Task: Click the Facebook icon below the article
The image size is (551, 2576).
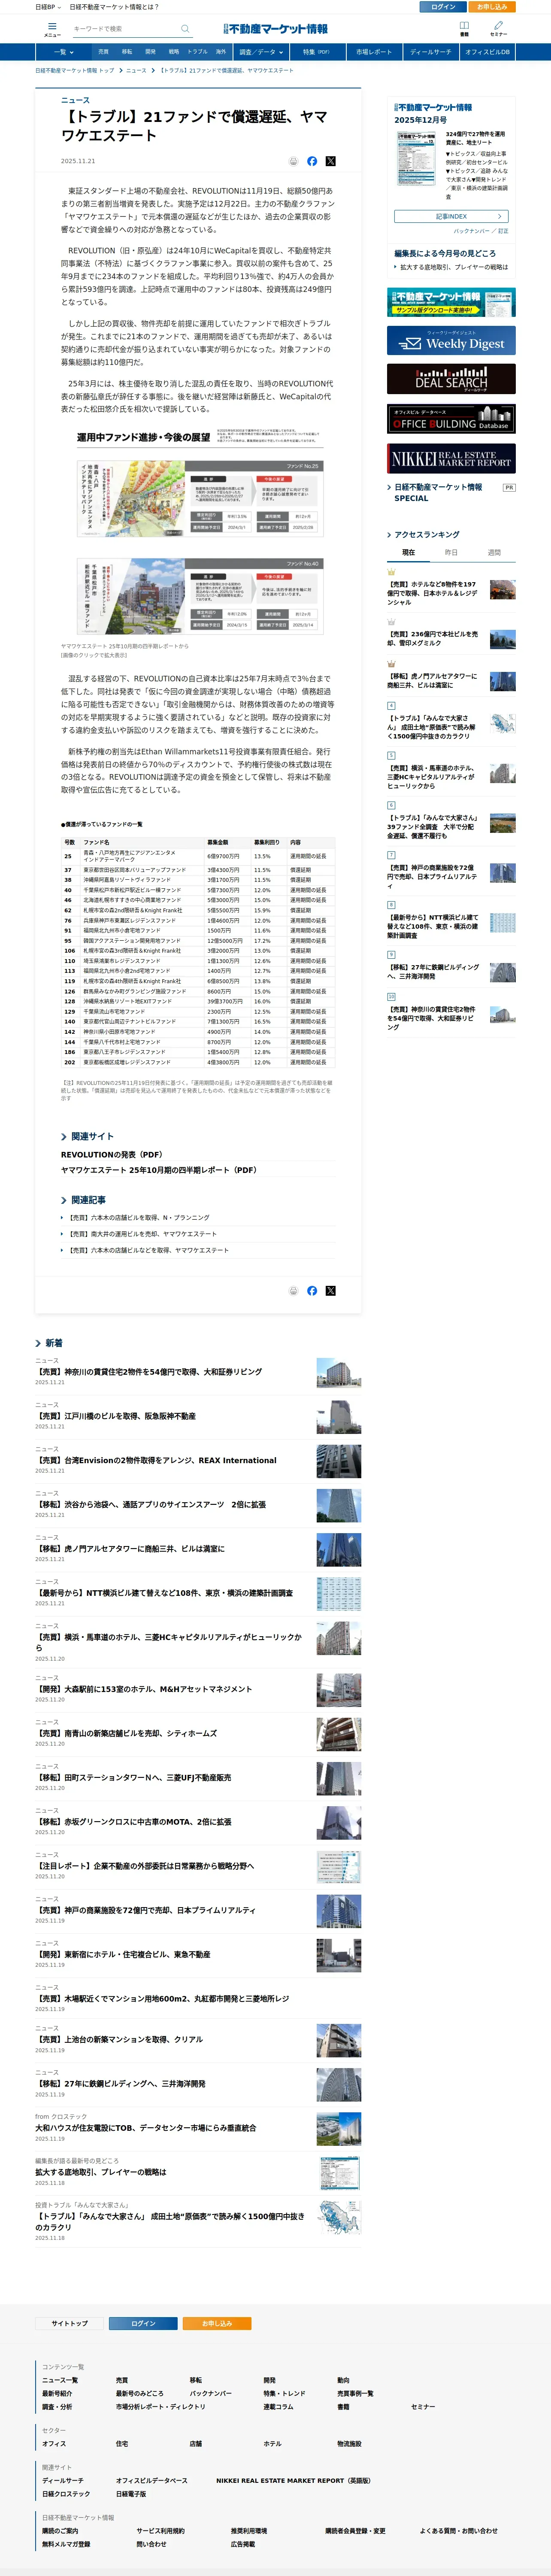Action: click(312, 1291)
